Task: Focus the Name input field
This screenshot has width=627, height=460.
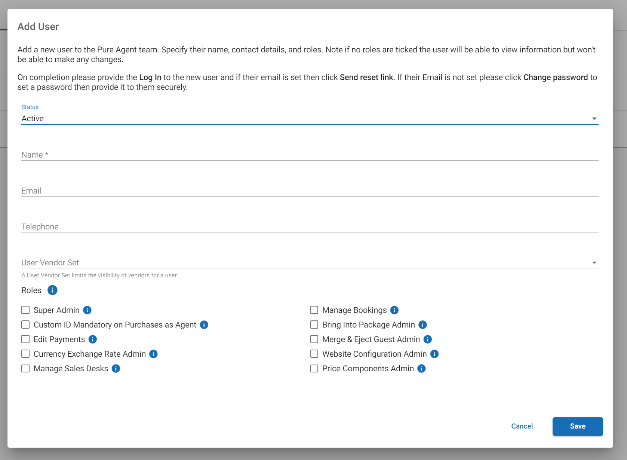Action: 310,155
